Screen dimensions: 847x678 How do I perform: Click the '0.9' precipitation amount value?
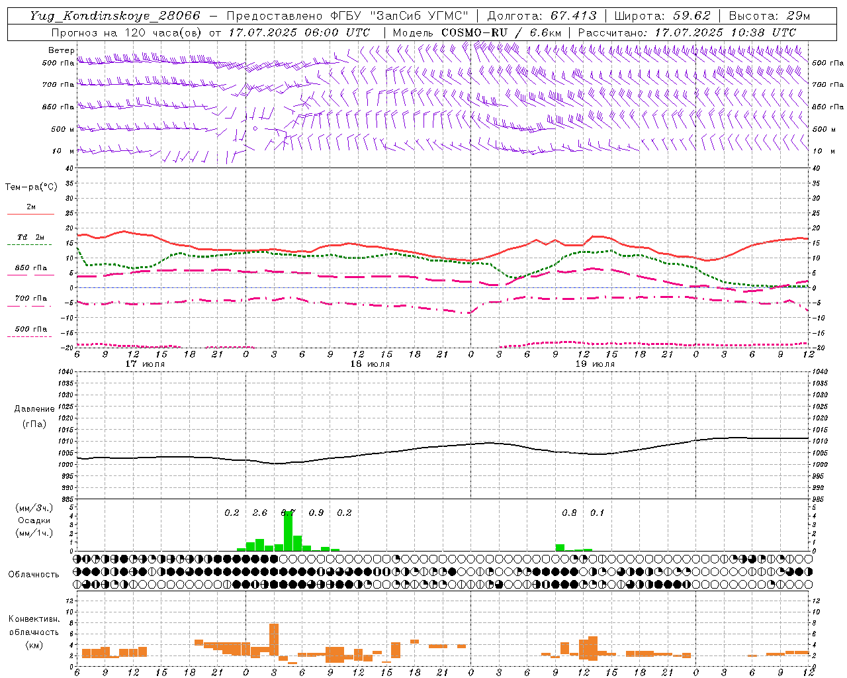316,513
